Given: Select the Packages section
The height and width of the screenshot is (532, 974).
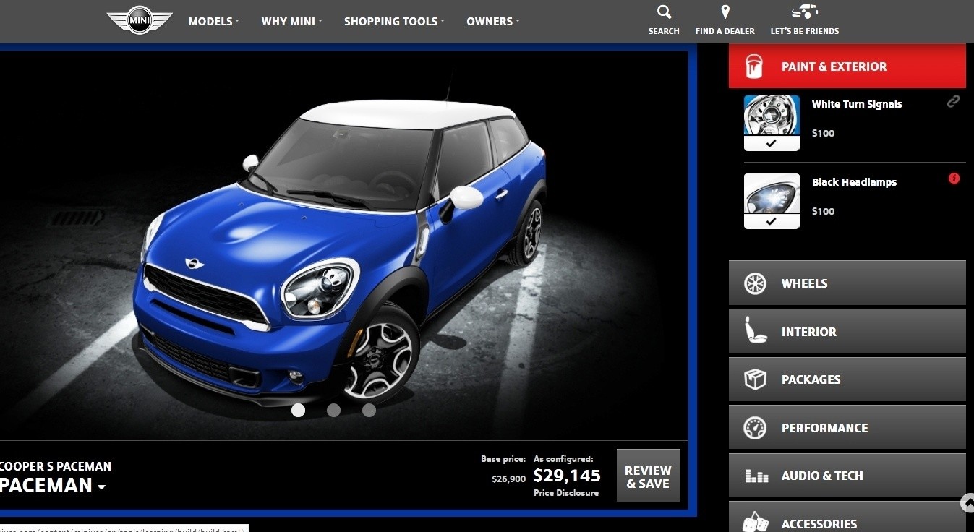Looking at the screenshot, I should tap(847, 379).
